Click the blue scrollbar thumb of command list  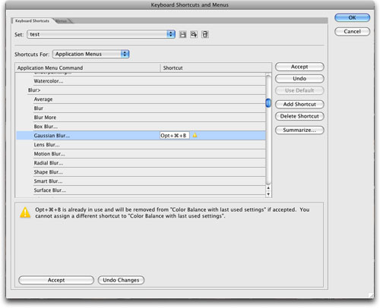point(268,103)
